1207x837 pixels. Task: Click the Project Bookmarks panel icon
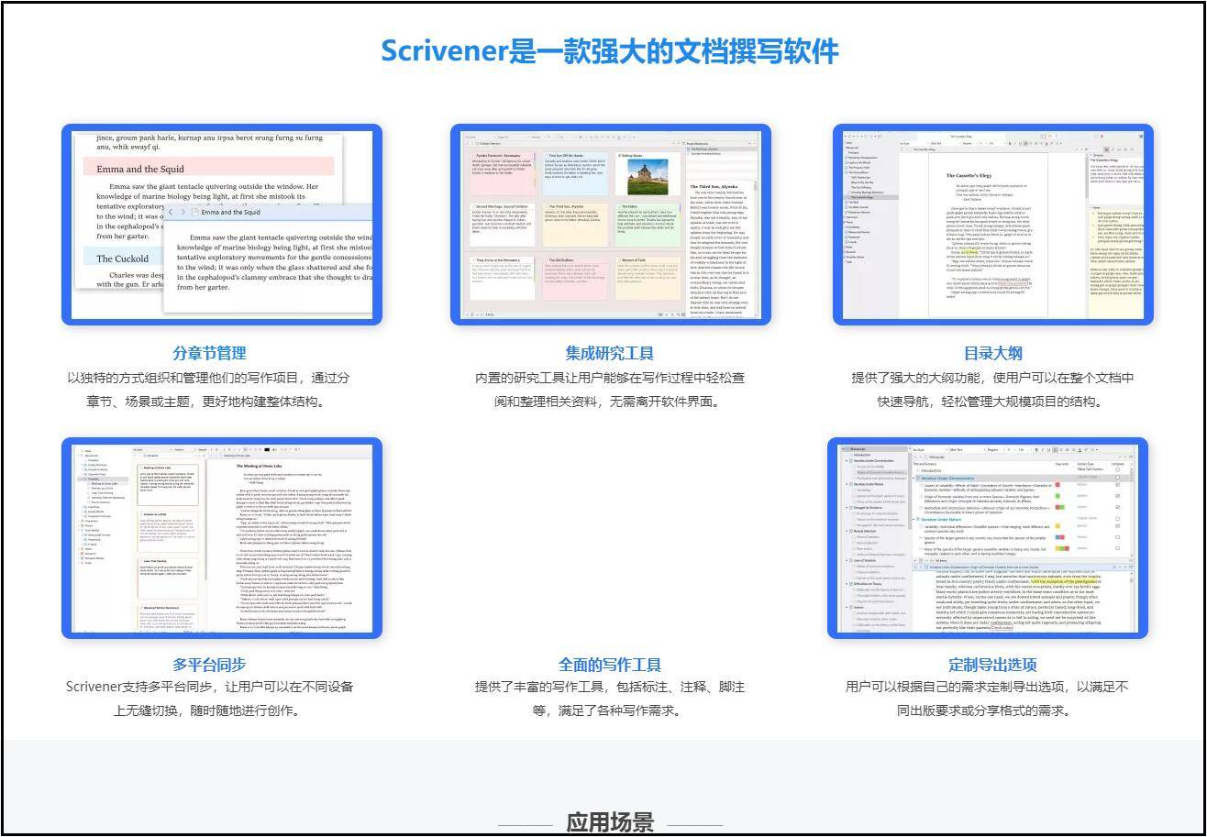(x=683, y=143)
